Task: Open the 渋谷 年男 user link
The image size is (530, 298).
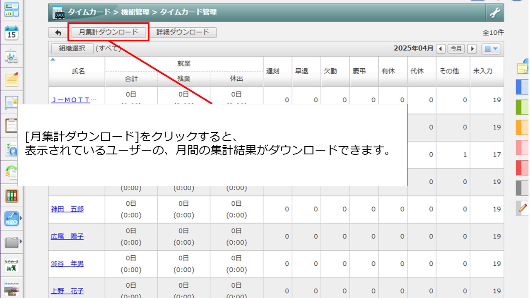Action: point(67,264)
